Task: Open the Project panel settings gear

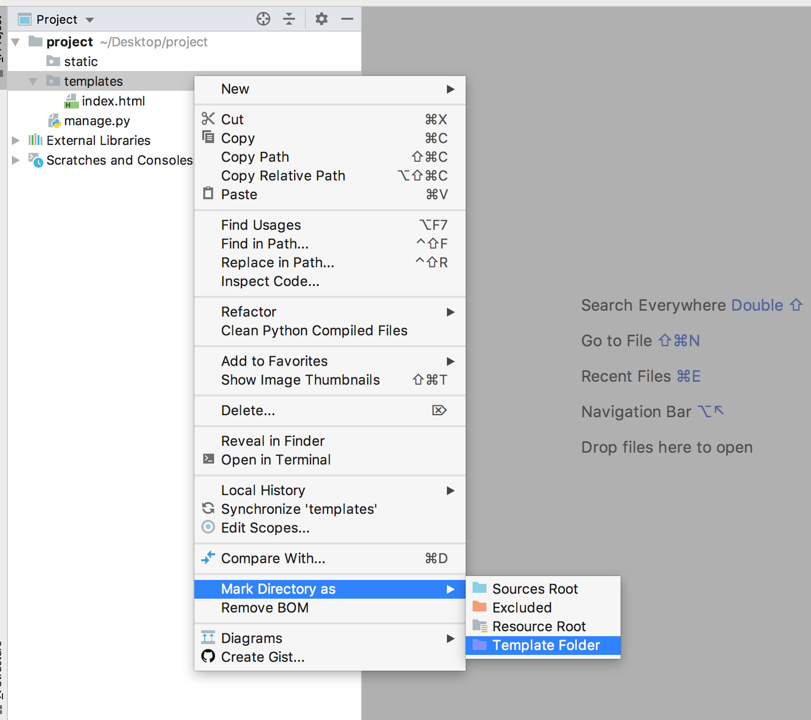Action: (322, 19)
